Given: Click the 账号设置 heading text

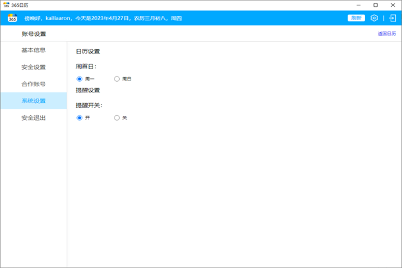Looking at the screenshot, I should tap(34, 34).
